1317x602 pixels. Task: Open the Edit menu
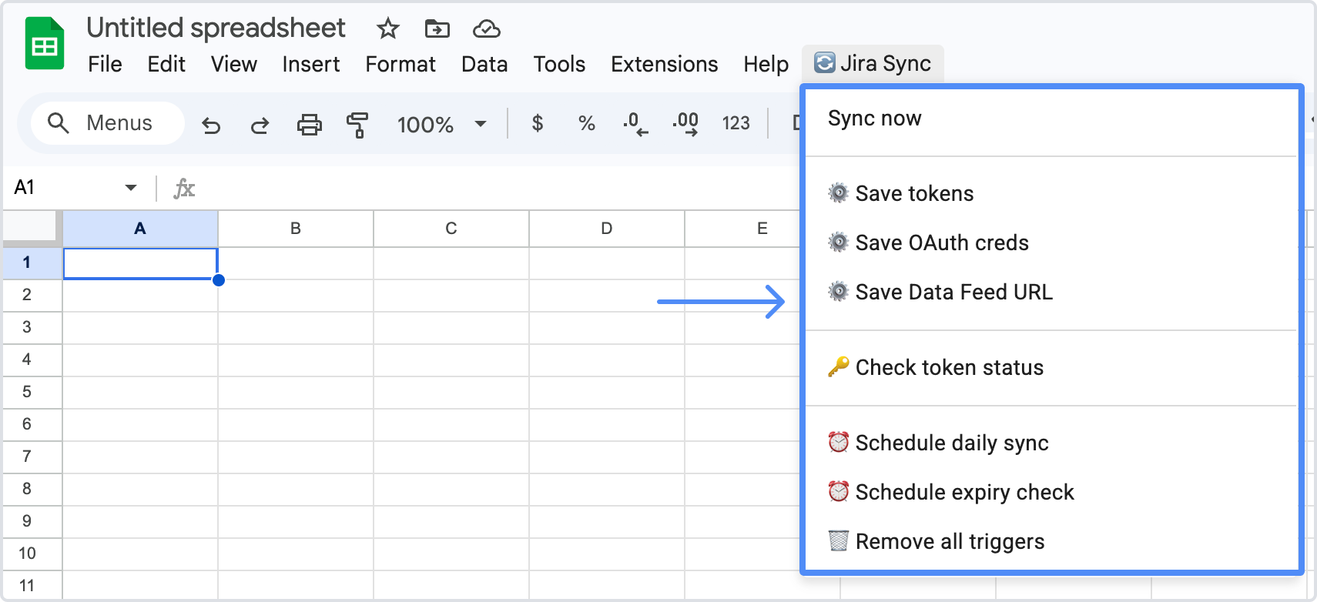coord(166,64)
